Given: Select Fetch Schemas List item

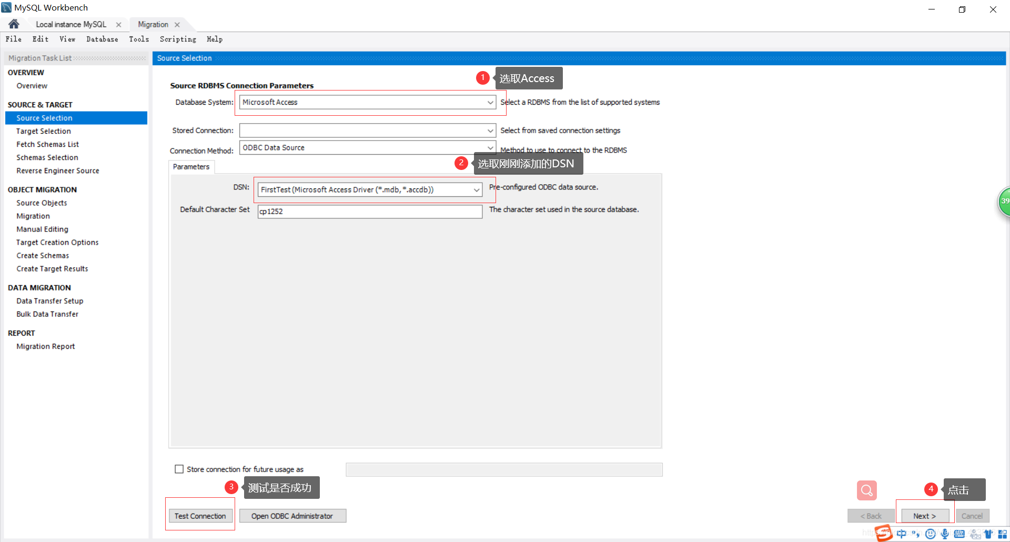Looking at the screenshot, I should [x=48, y=144].
